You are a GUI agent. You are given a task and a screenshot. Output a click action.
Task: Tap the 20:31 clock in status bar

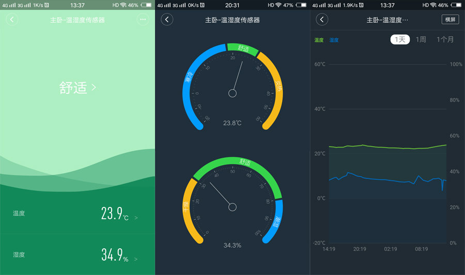coord(232,5)
